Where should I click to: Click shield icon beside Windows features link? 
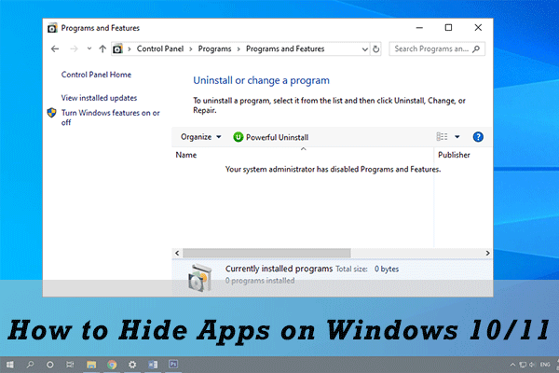tap(52, 113)
